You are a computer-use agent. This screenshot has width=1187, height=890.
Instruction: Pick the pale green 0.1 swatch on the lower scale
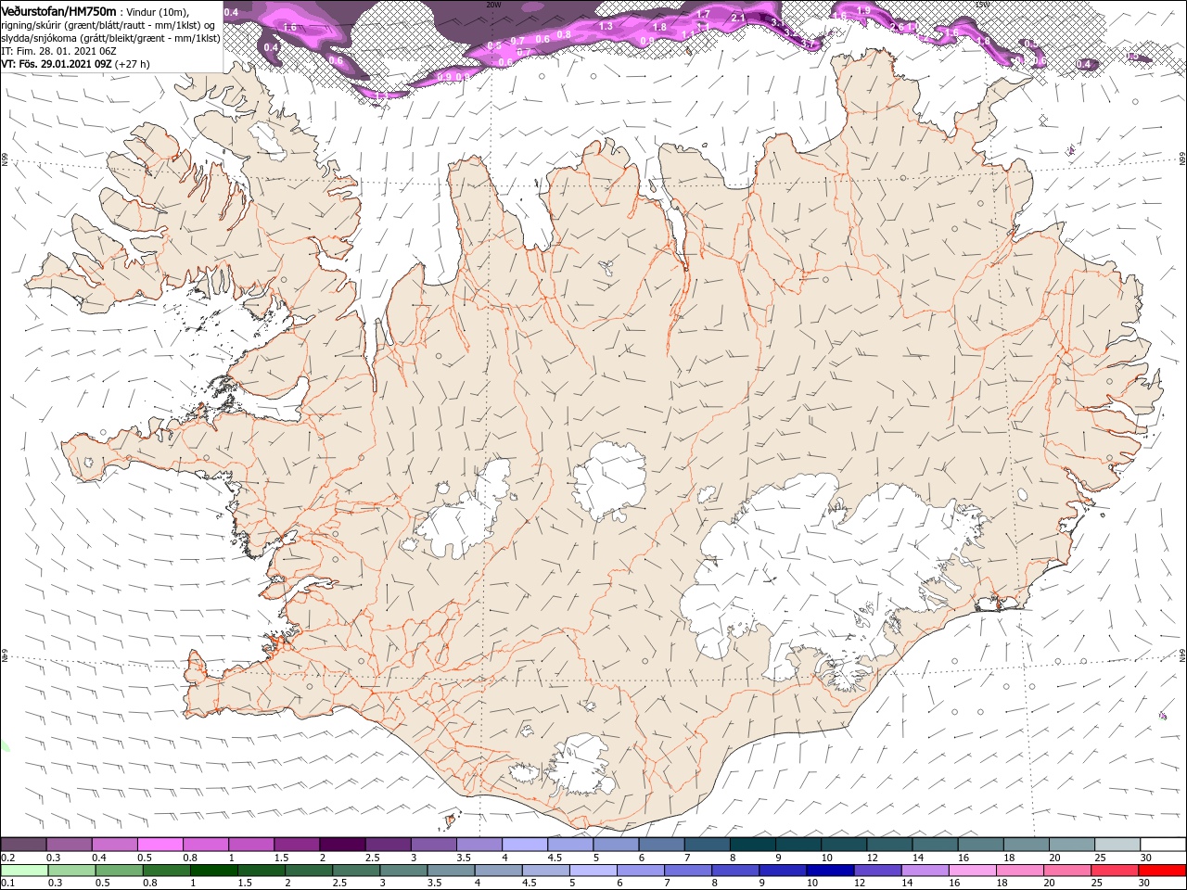(x=24, y=871)
